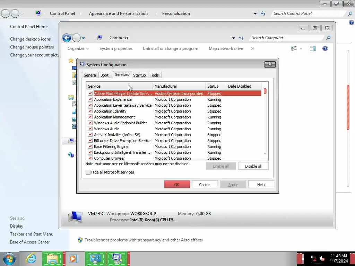Click OK in System Configuration
This screenshot has height=266, width=355.
click(177, 185)
